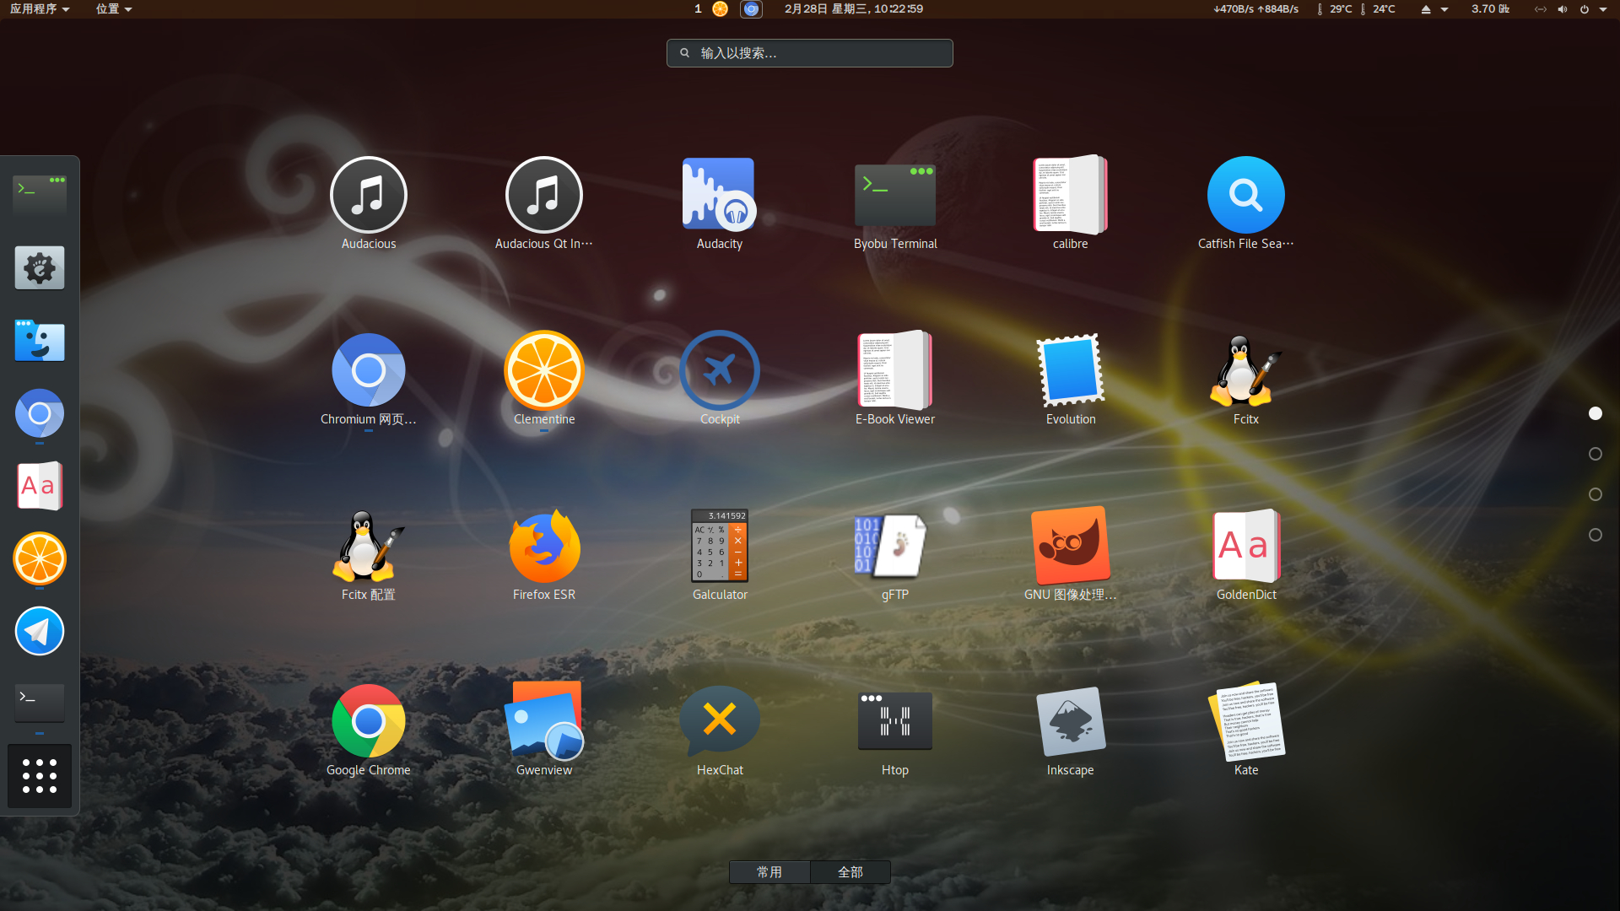The width and height of the screenshot is (1620, 911).
Task: Go to second app page indicator dot
Action: 1595,454
